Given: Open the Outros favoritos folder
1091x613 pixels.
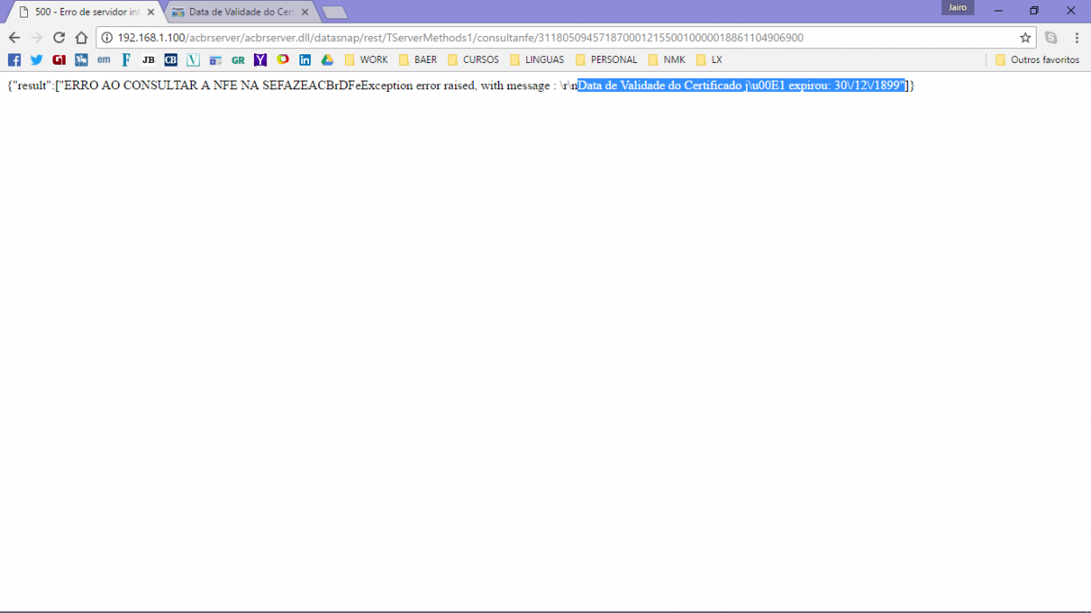Looking at the screenshot, I should (1038, 60).
